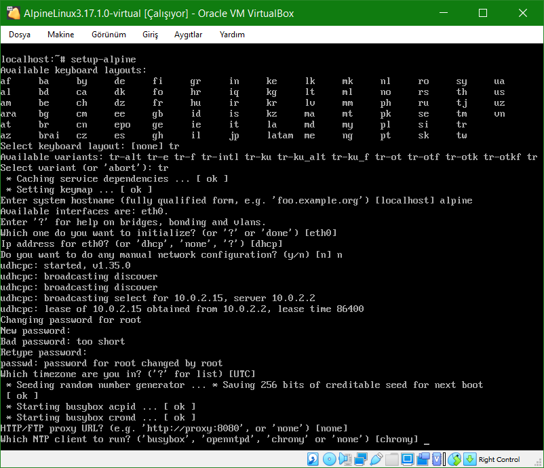Click the audio status icon
The width and height of the screenshot is (544, 468).
[344, 459]
